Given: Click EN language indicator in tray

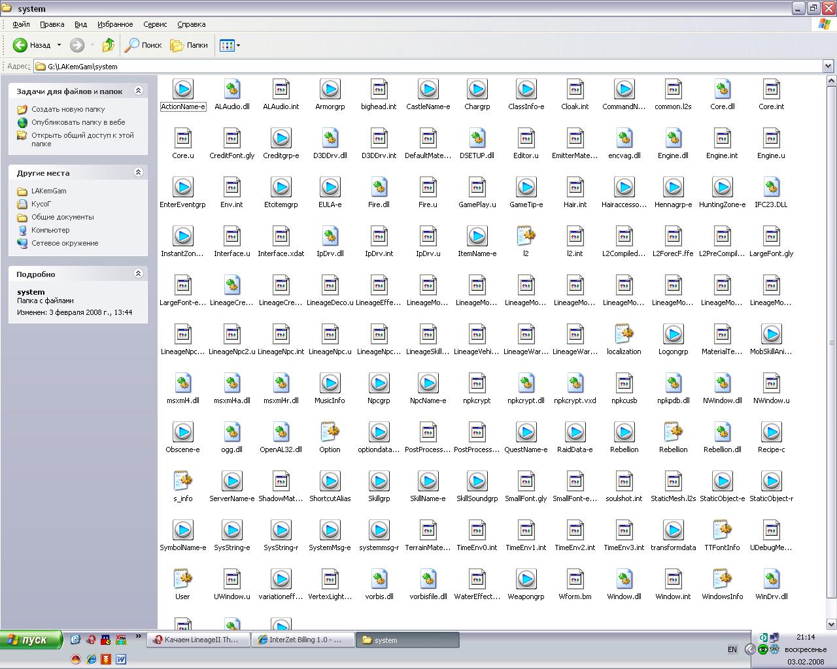Looking at the screenshot, I should (732, 649).
